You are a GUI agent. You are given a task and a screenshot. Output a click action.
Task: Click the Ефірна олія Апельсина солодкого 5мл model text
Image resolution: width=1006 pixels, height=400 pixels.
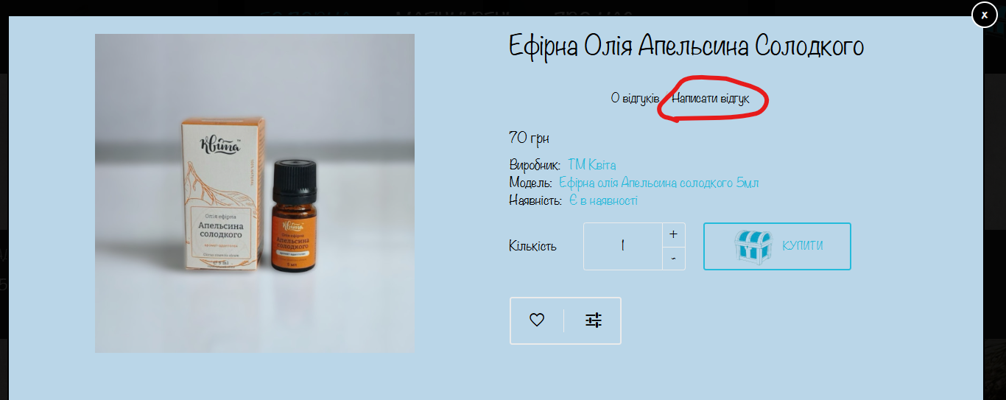[659, 183]
